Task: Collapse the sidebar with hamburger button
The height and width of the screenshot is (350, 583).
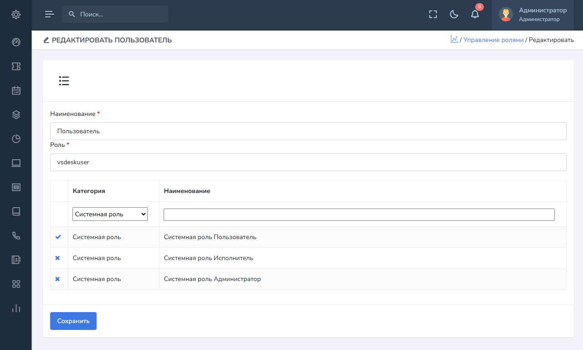Action: pos(49,14)
